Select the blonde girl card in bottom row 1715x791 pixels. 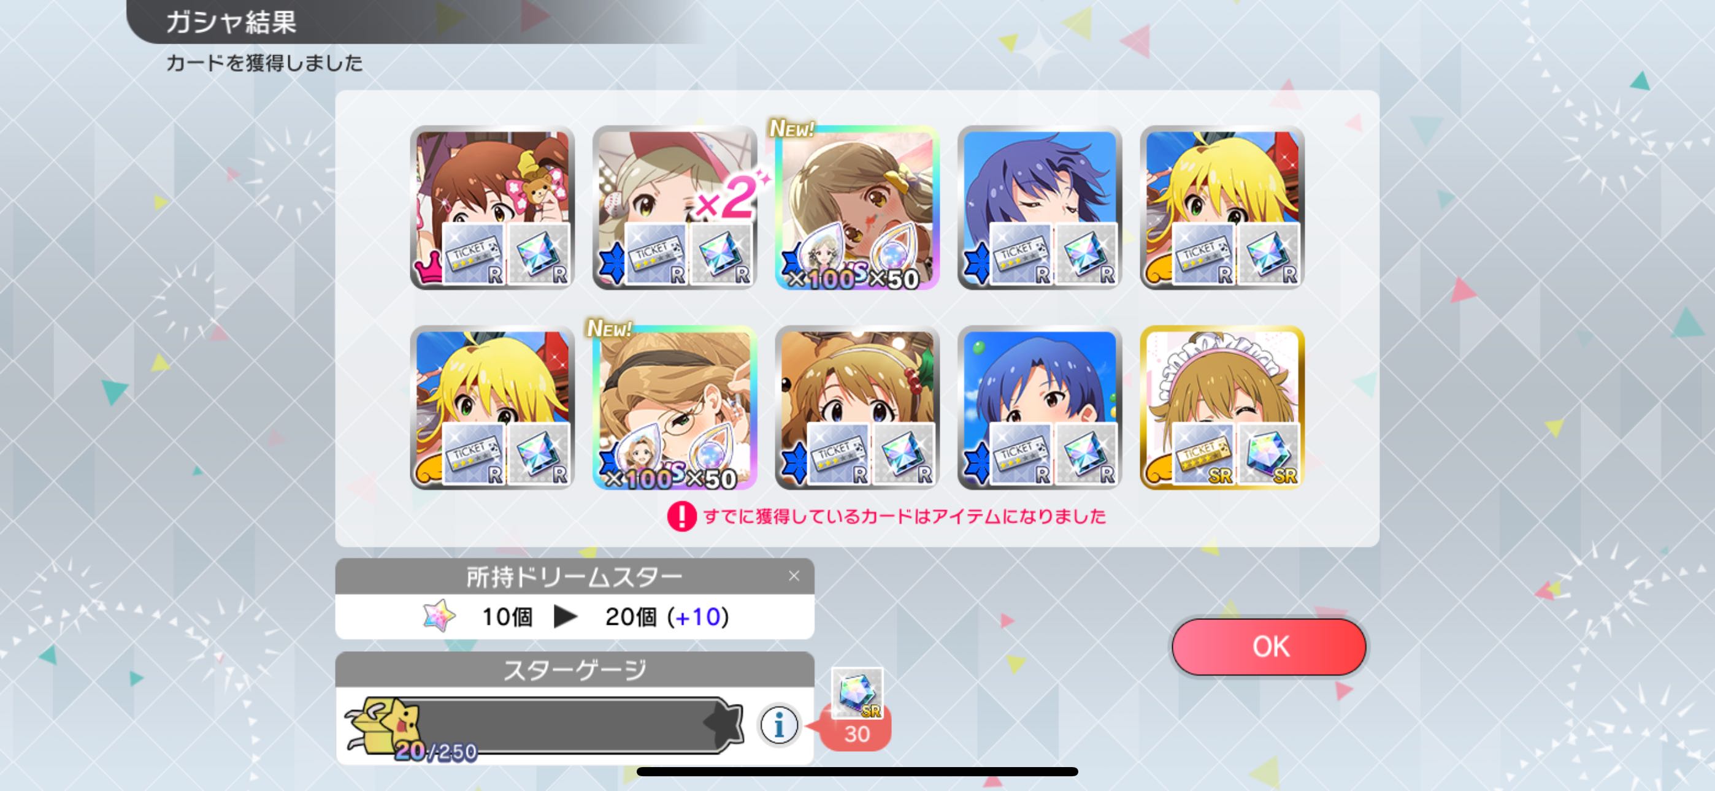(492, 408)
